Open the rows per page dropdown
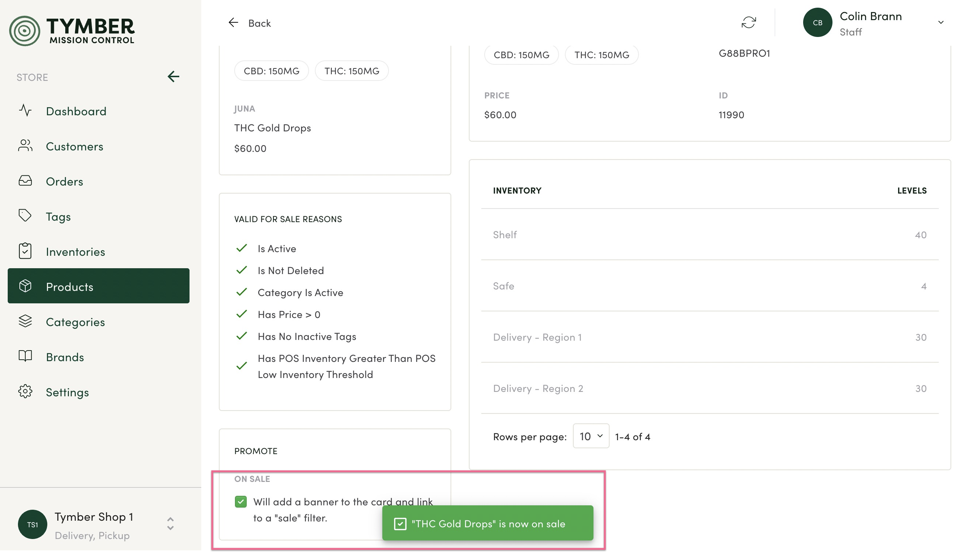The height and width of the screenshot is (554, 967). tap(591, 436)
